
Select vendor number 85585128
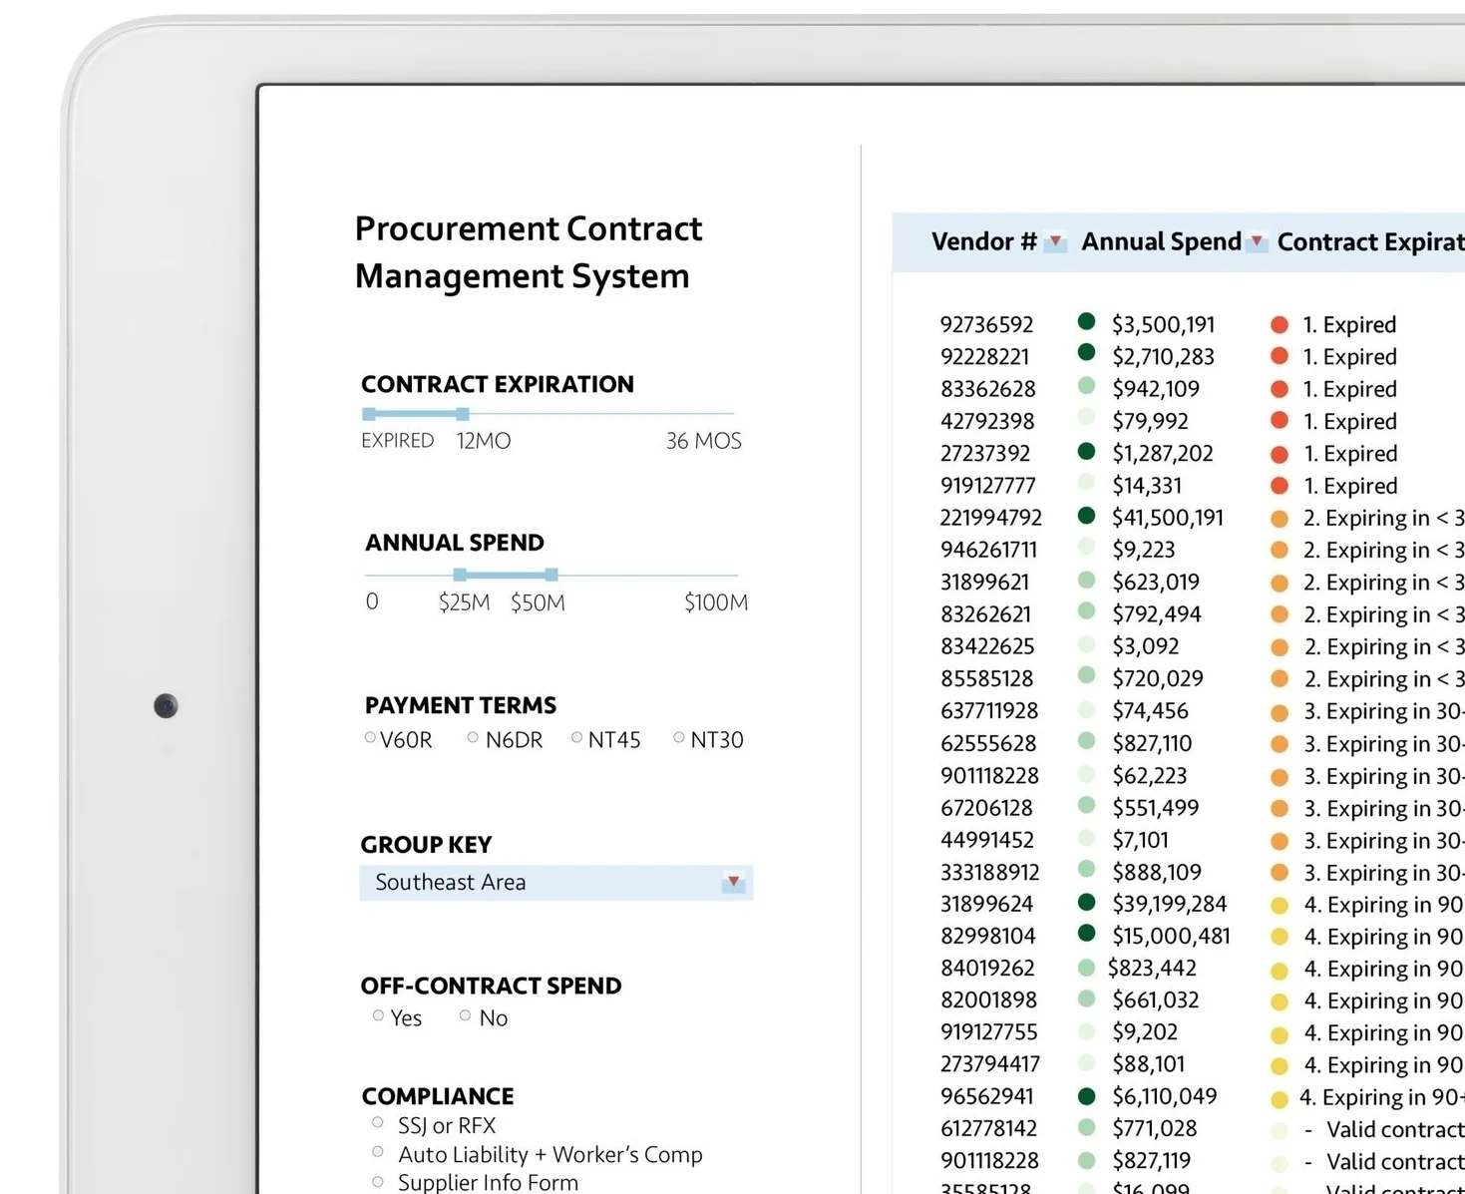986,678
